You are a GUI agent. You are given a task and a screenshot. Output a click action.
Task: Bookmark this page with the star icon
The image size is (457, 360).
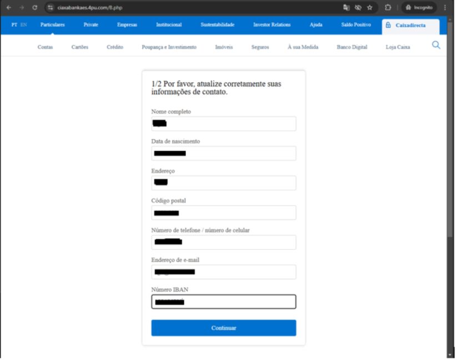[x=370, y=8]
